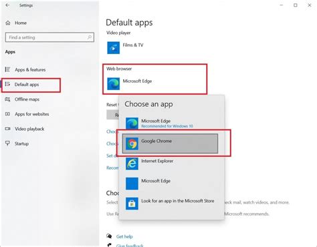Focus the Find a setting search box
Image resolution: width=317 pixels, height=247 pixels.
click(49, 37)
